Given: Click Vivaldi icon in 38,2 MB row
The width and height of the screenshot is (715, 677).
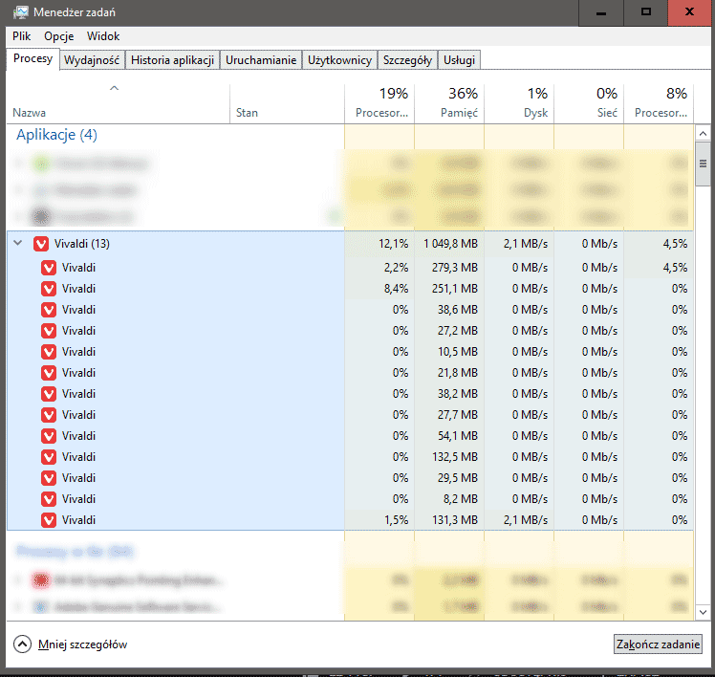Looking at the screenshot, I should (49, 394).
